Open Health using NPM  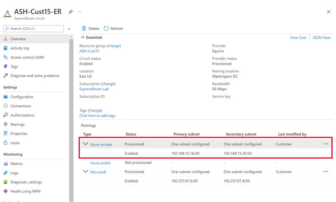(25, 191)
